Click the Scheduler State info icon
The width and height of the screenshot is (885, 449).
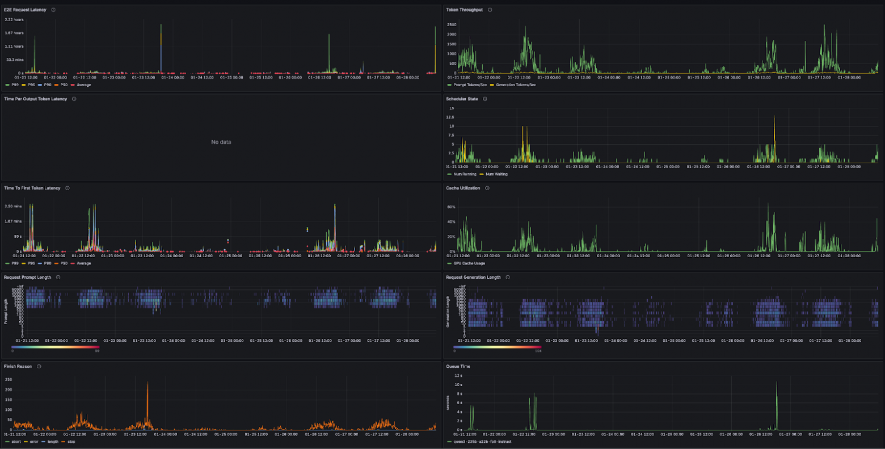point(484,99)
